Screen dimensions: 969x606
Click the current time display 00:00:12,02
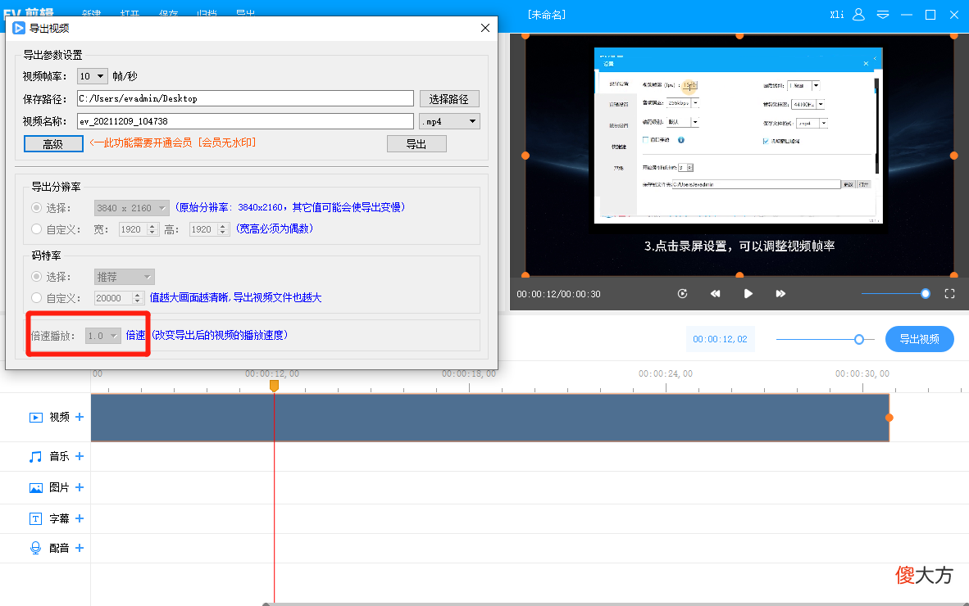720,339
